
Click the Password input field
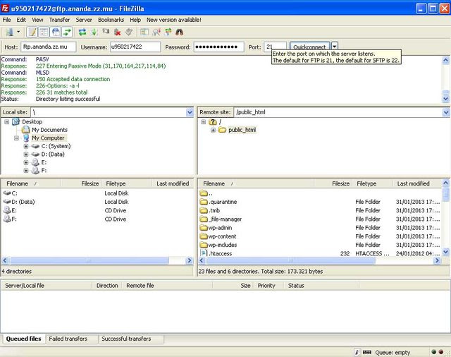[218, 47]
